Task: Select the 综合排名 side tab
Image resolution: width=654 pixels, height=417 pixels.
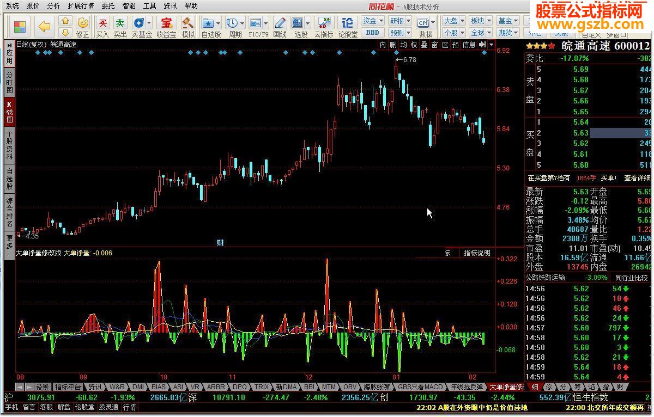Action: pyautogui.click(x=9, y=212)
